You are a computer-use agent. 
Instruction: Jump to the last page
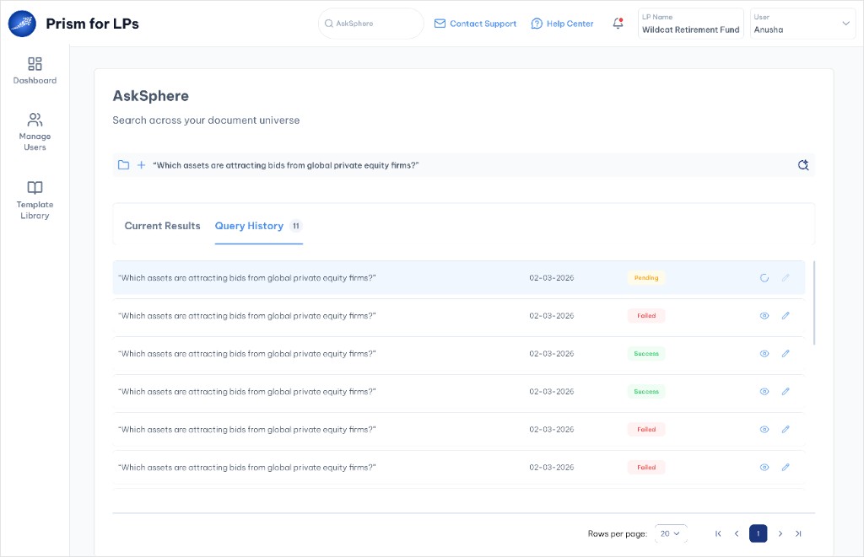798,534
